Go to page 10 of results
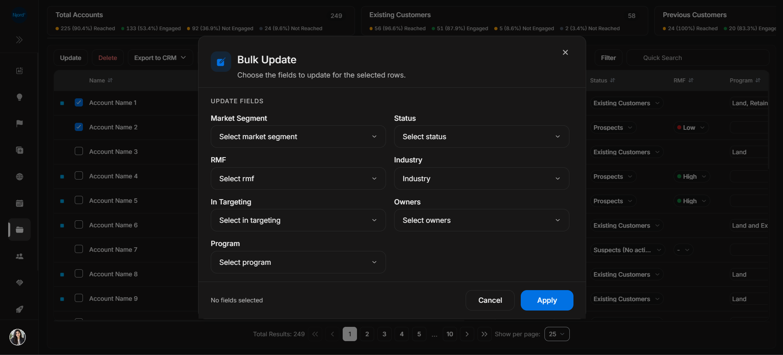The height and width of the screenshot is (355, 783). (450, 334)
